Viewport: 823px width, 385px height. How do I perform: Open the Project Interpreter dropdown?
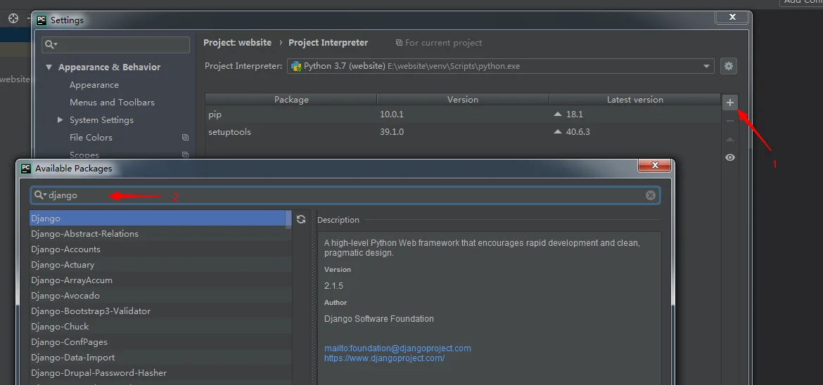(x=706, y=66)
